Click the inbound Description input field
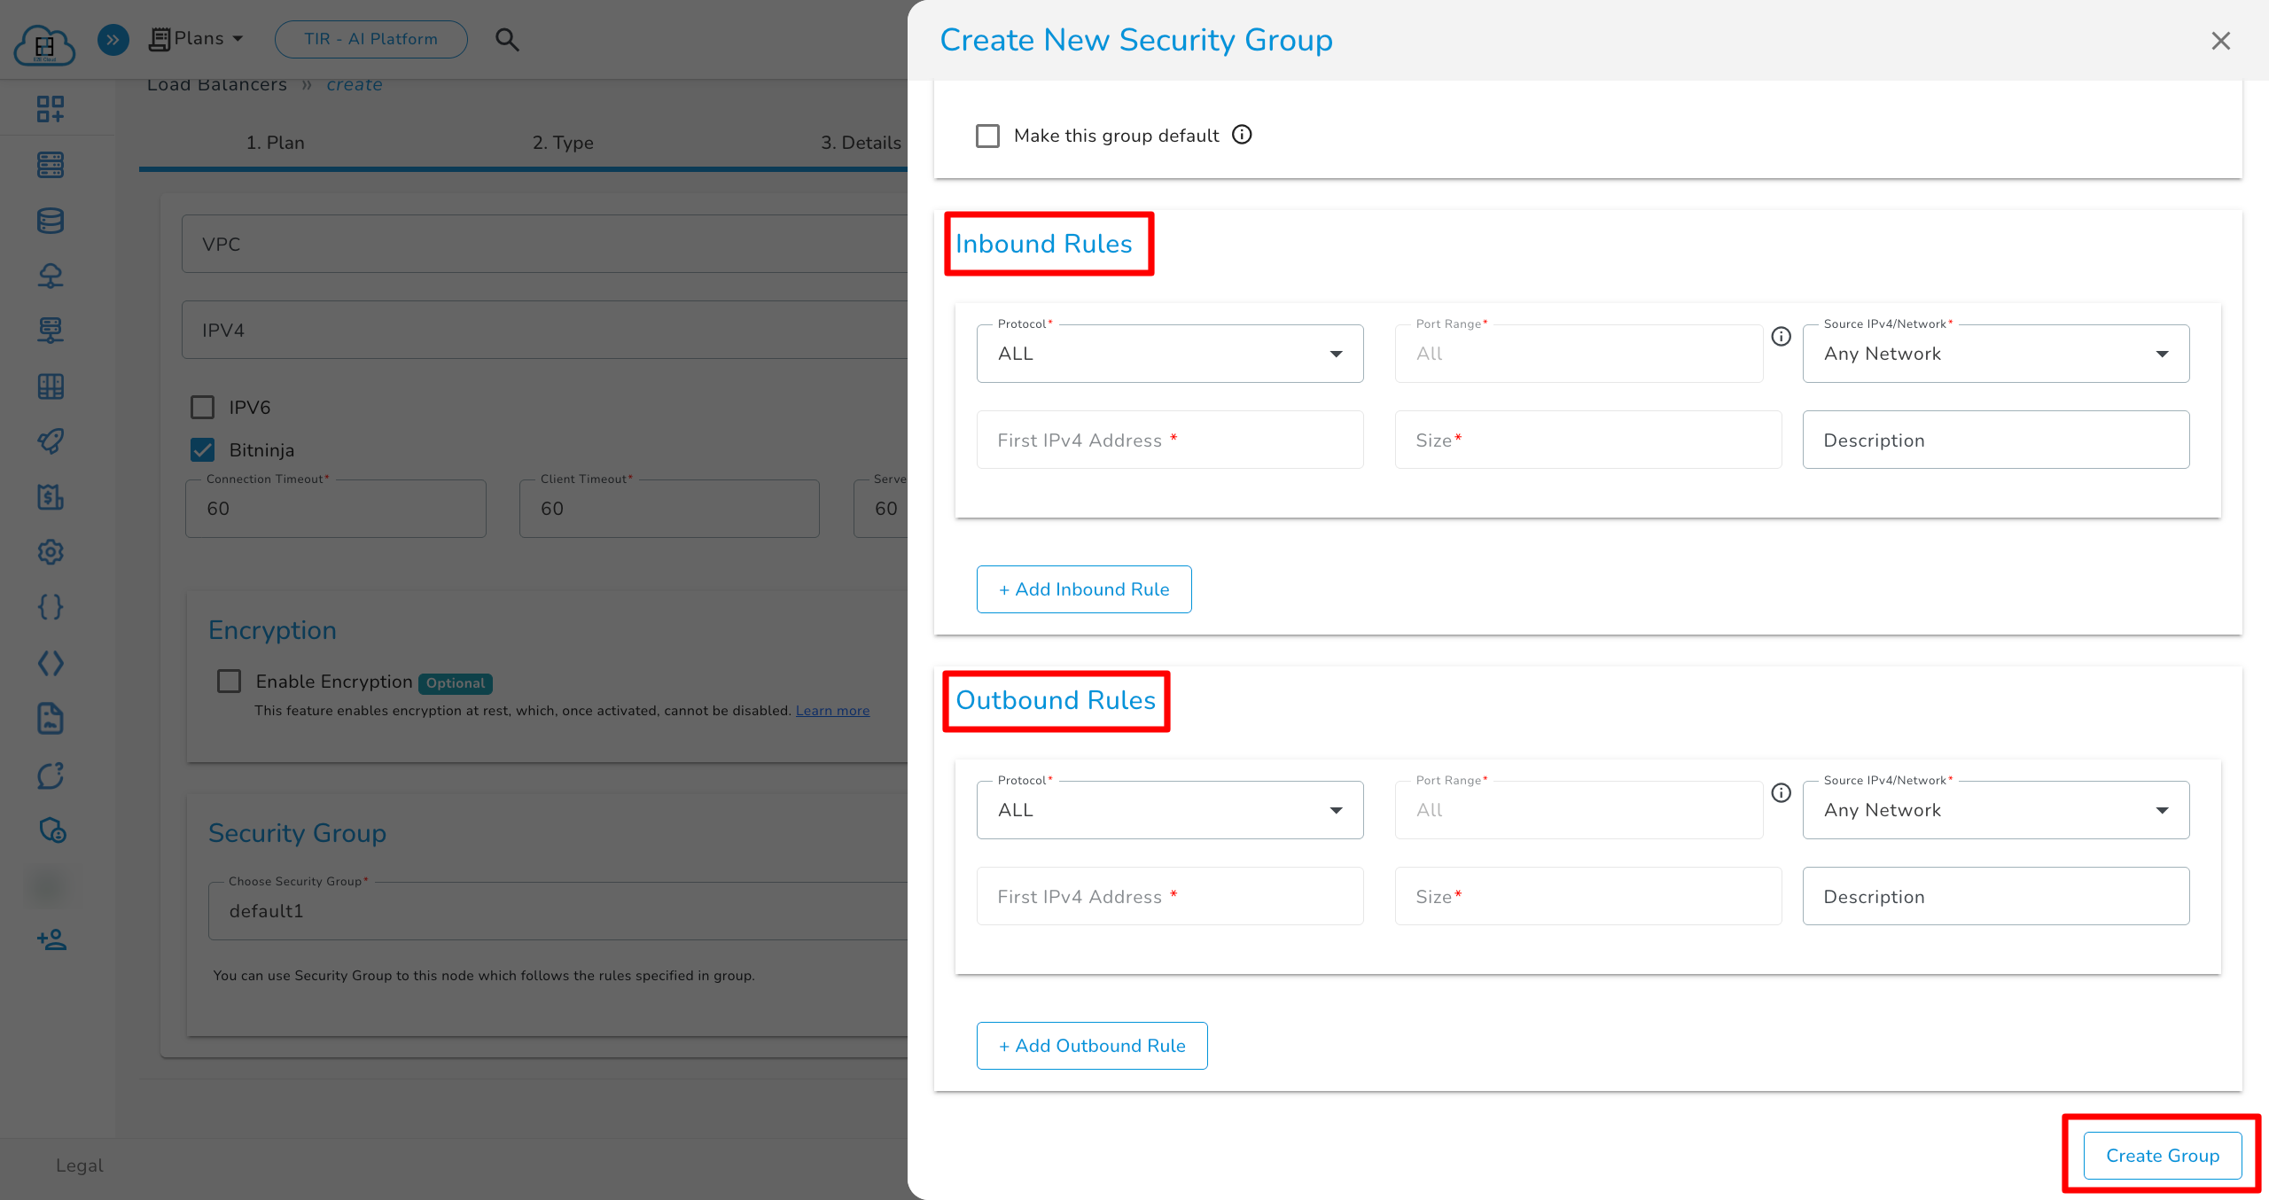 click(x=1994, y=440)
